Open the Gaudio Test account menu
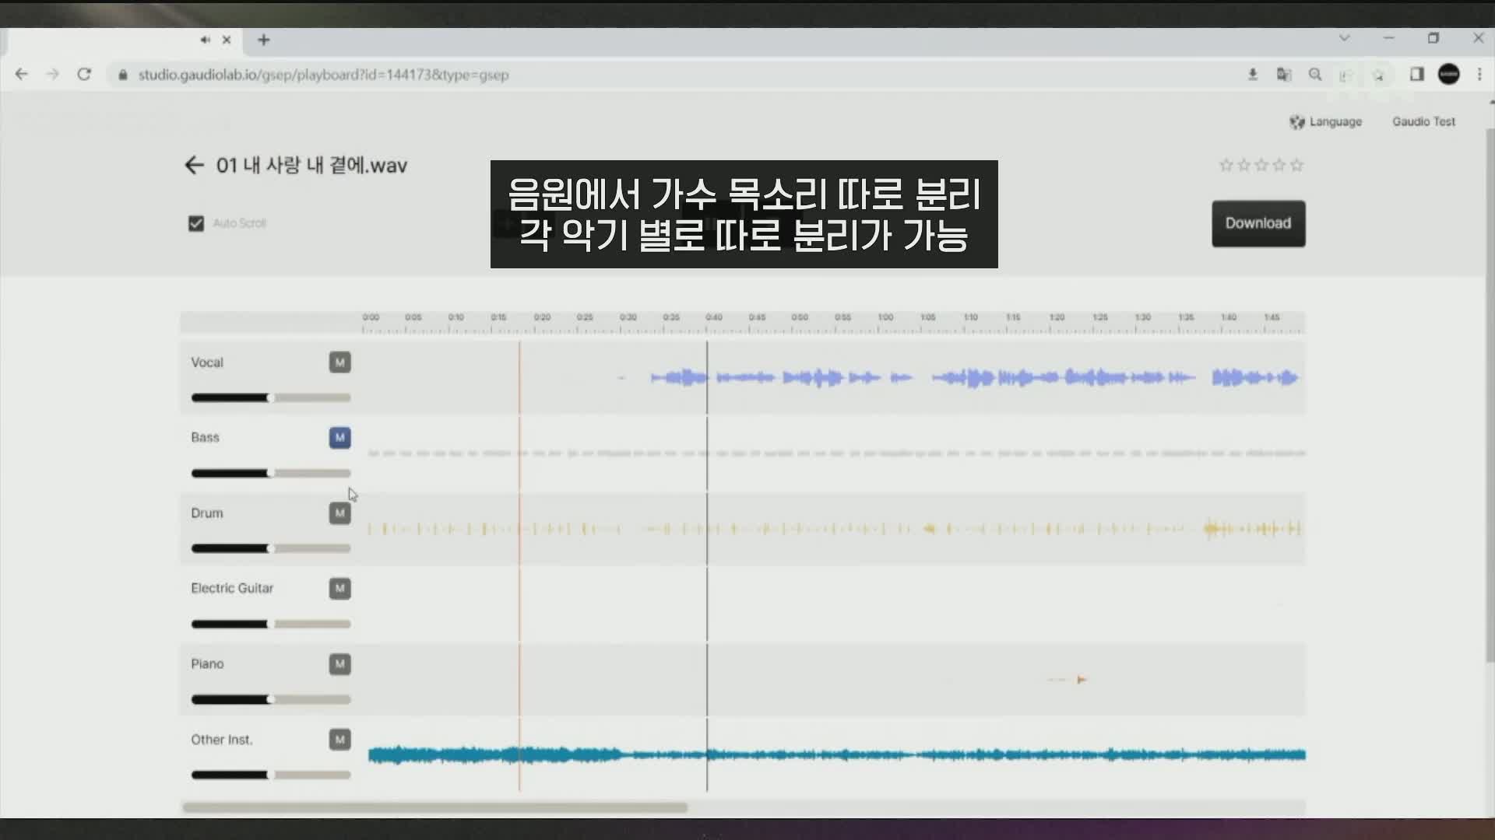Viewport: 1495px width, 840px height. point(1423,122)
